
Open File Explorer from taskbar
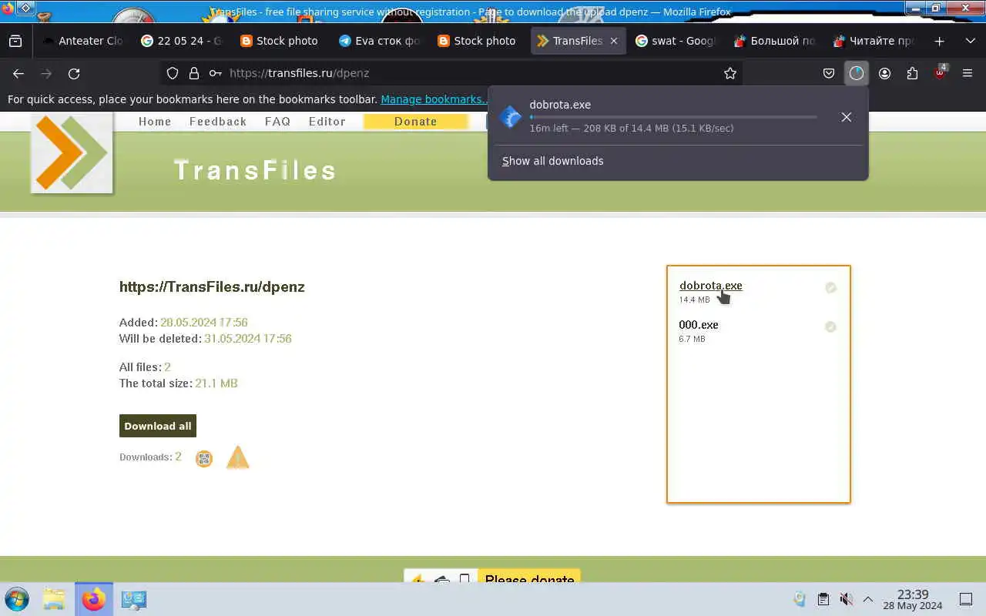(x=54, y=599)
